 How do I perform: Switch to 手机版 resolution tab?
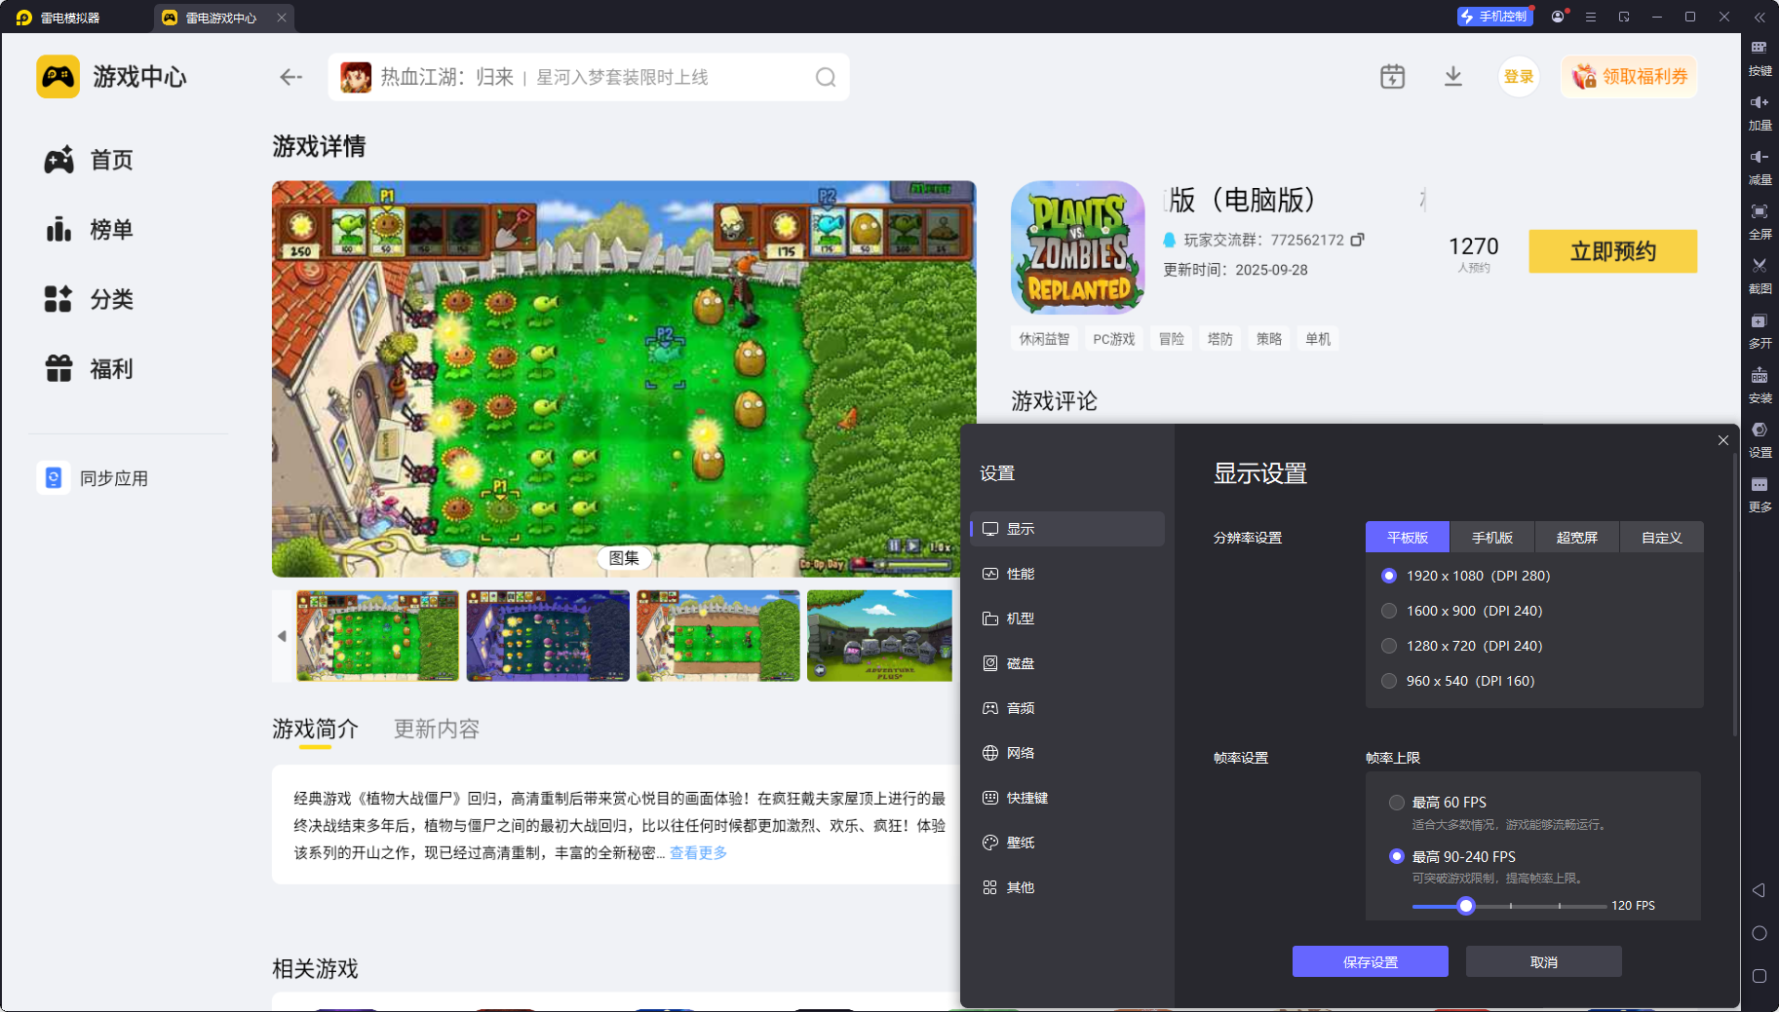tap(1492, 538)
